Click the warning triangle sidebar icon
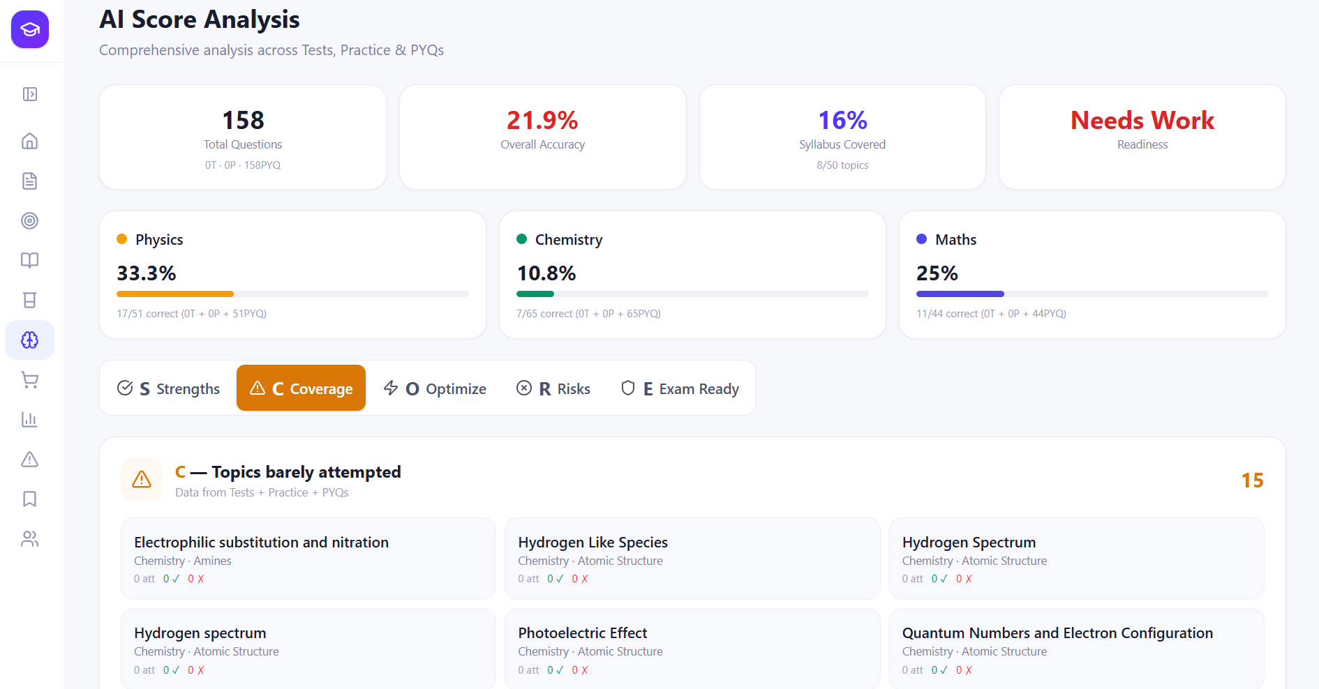This screenshot has height=689, width=1319. 30,460
